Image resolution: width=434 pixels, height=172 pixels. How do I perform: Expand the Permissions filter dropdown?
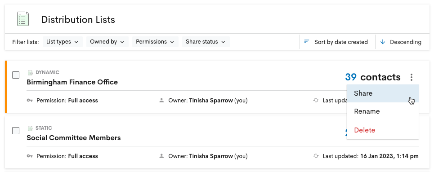click(155, 42)
